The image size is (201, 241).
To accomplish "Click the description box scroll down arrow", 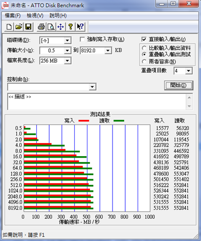I will (189, 106).
